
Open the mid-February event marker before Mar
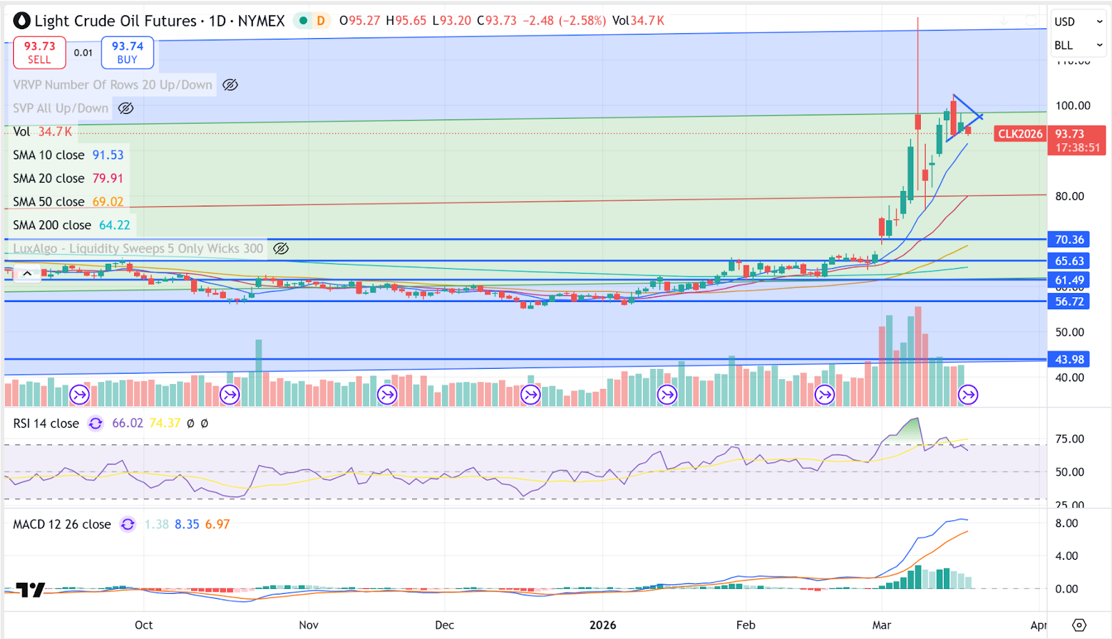point(824,395)
